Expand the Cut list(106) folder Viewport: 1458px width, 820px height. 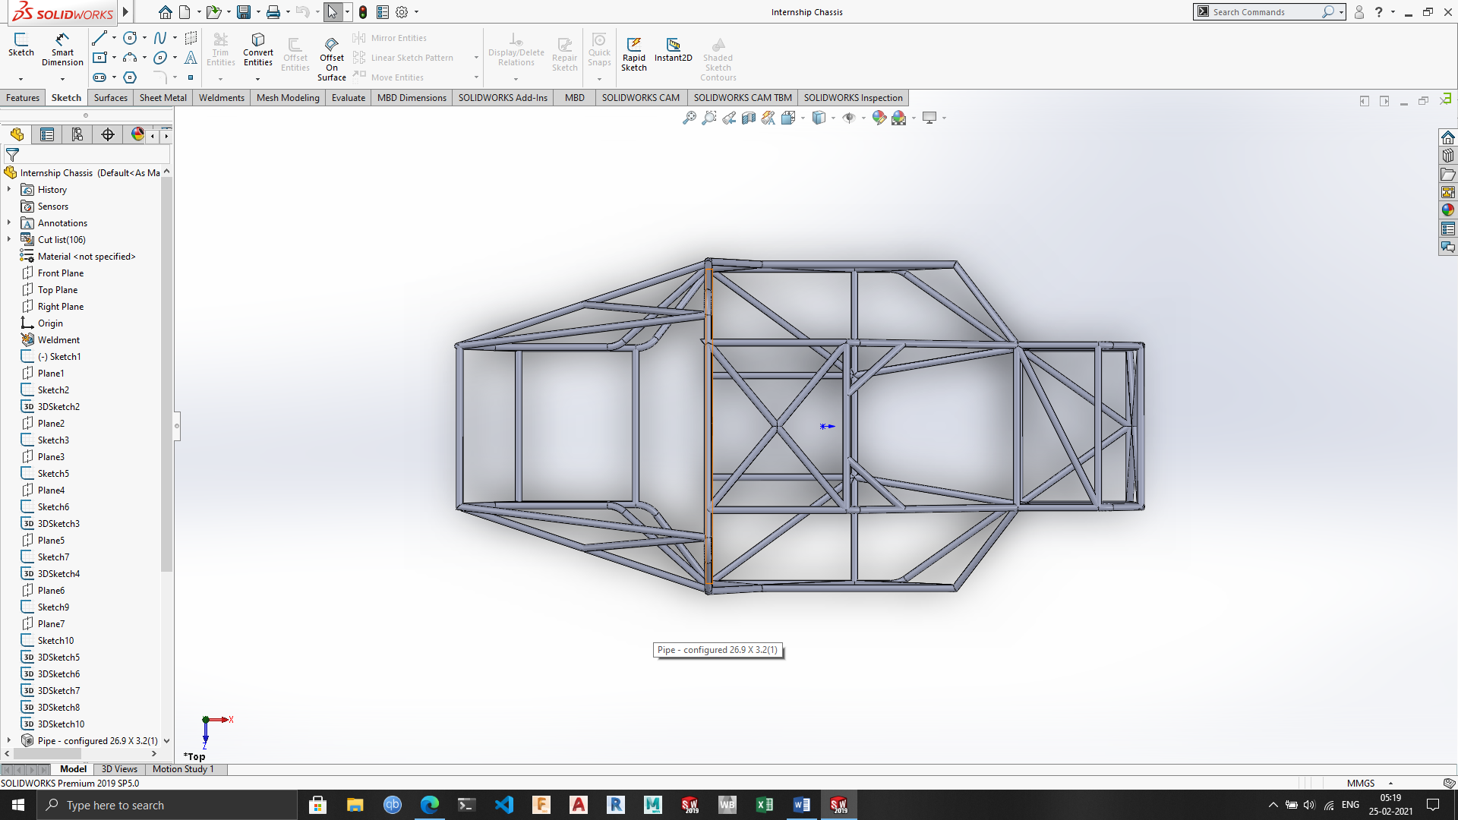[x=9, y=239]
